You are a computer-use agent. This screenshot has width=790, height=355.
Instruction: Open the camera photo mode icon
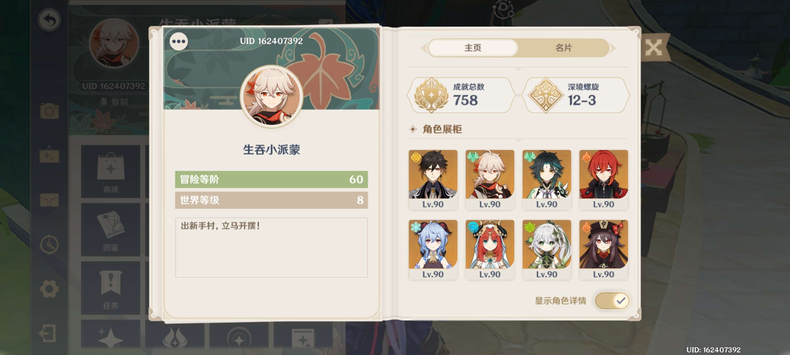tap(49, 111)
